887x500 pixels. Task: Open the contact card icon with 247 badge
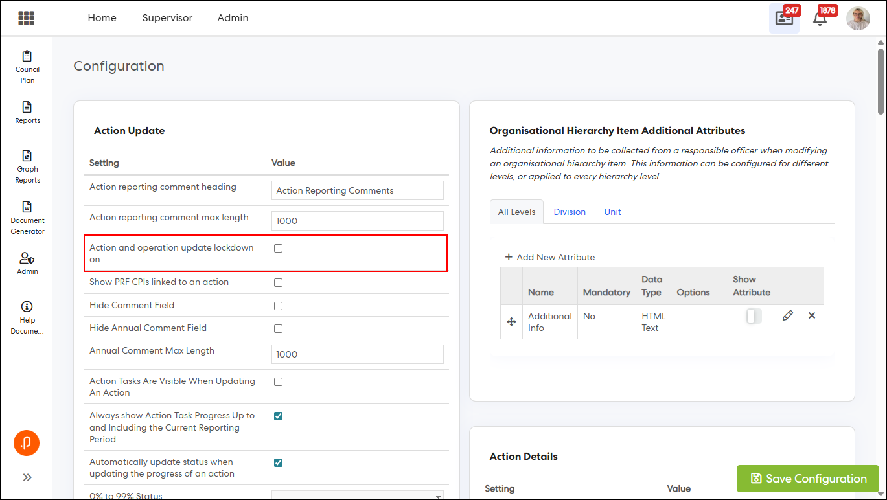(x=784, y=19)
